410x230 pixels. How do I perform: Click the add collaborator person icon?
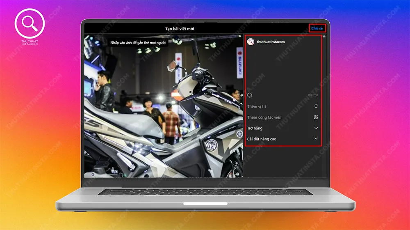point(316,117)
